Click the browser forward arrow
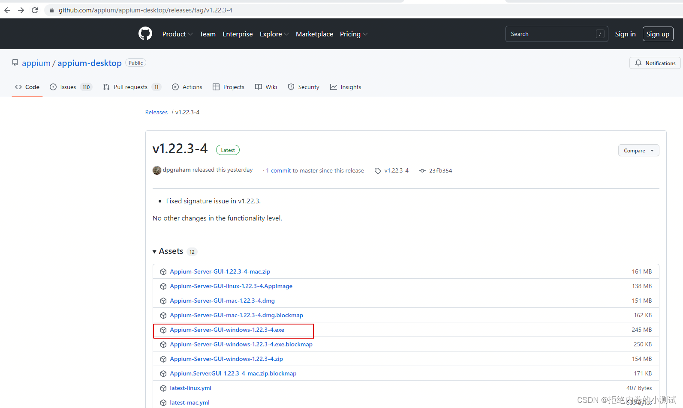The image size is (683, 408). tap(21, 10)
